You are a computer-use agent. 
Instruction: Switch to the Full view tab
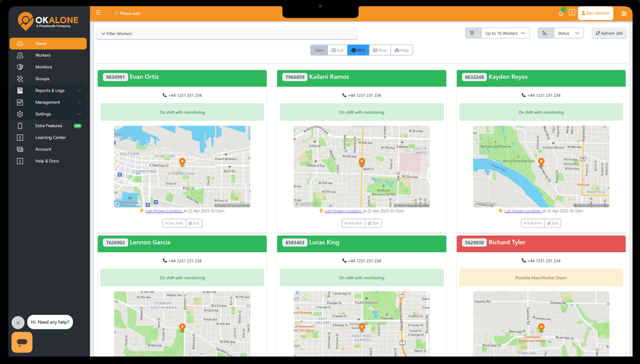tap(338, 50)
